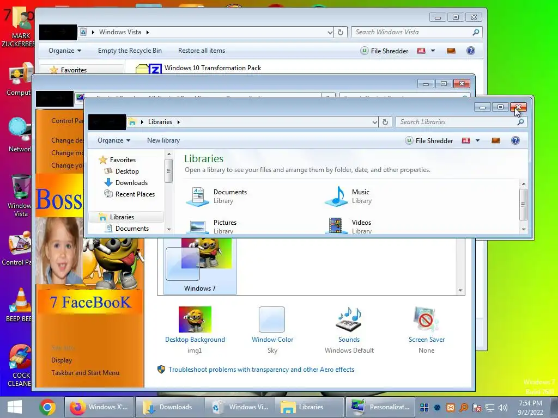Select the Computer desktop icon
Image resolution: width=558 pixels, height=418 pixels.
point(20,79)
